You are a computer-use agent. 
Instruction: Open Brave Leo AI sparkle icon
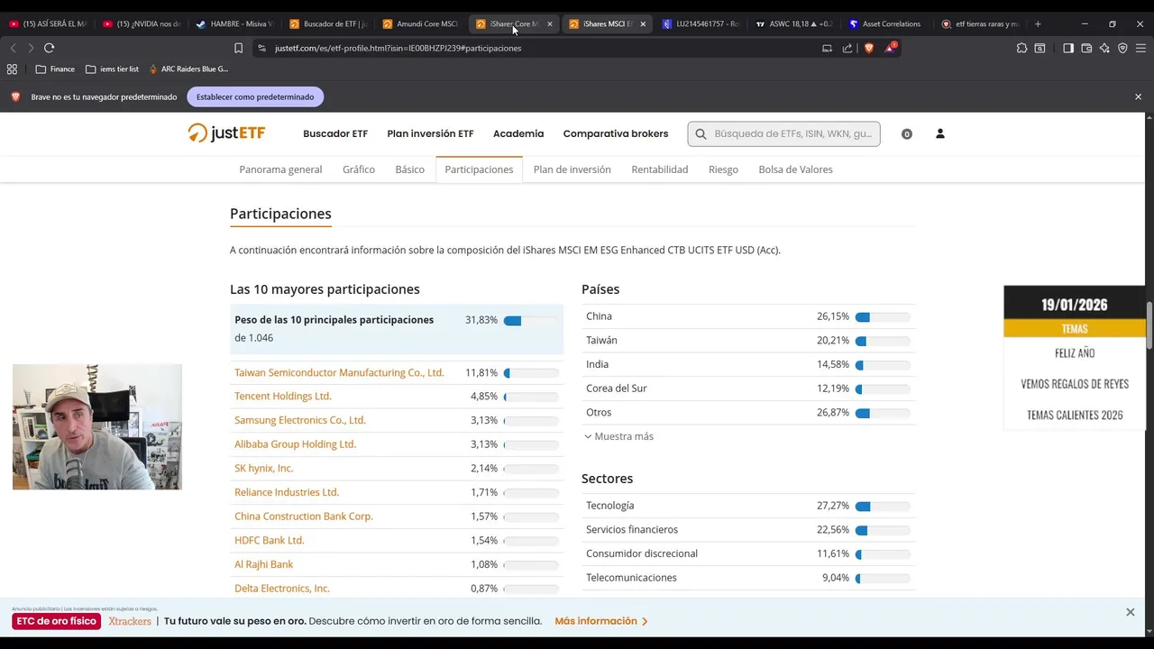click(1104, 48)
